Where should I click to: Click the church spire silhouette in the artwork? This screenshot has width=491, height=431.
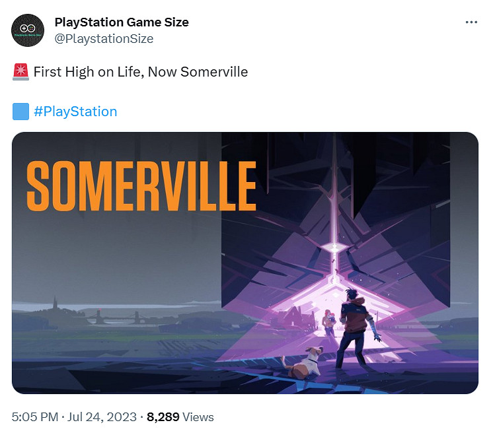[55, 304]
